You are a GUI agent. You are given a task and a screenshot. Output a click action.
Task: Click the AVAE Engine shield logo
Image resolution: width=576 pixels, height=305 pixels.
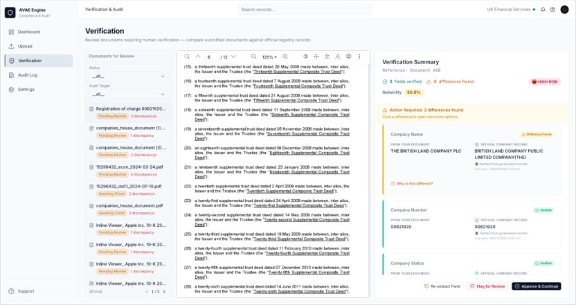click(x=10, y=12)
